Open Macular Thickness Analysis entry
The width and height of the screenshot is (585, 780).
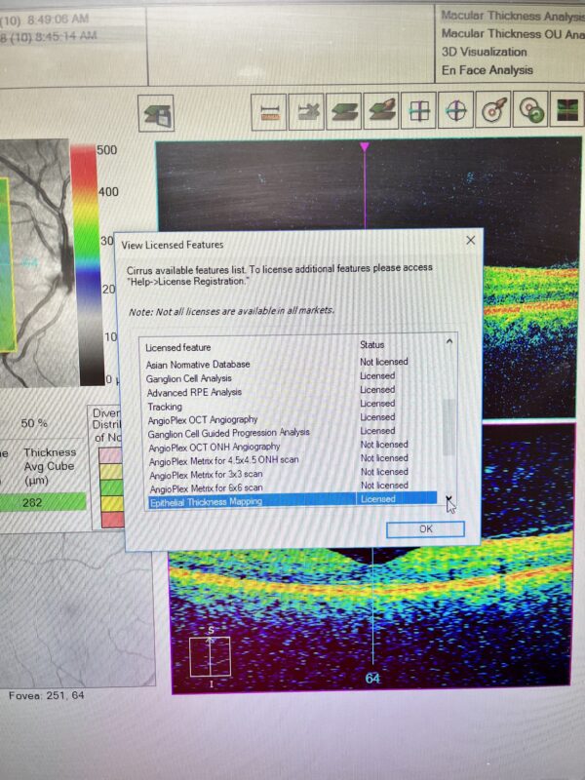coord(513,16)
